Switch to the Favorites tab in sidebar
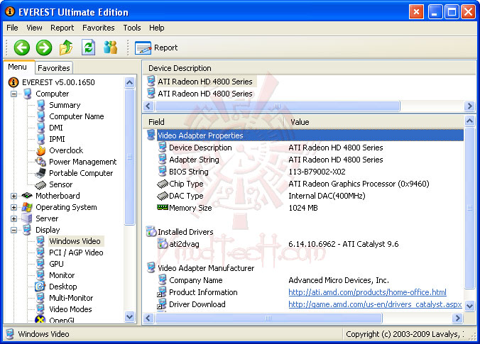The width and height of the screenshot is (480, 344). click(54, 68)
